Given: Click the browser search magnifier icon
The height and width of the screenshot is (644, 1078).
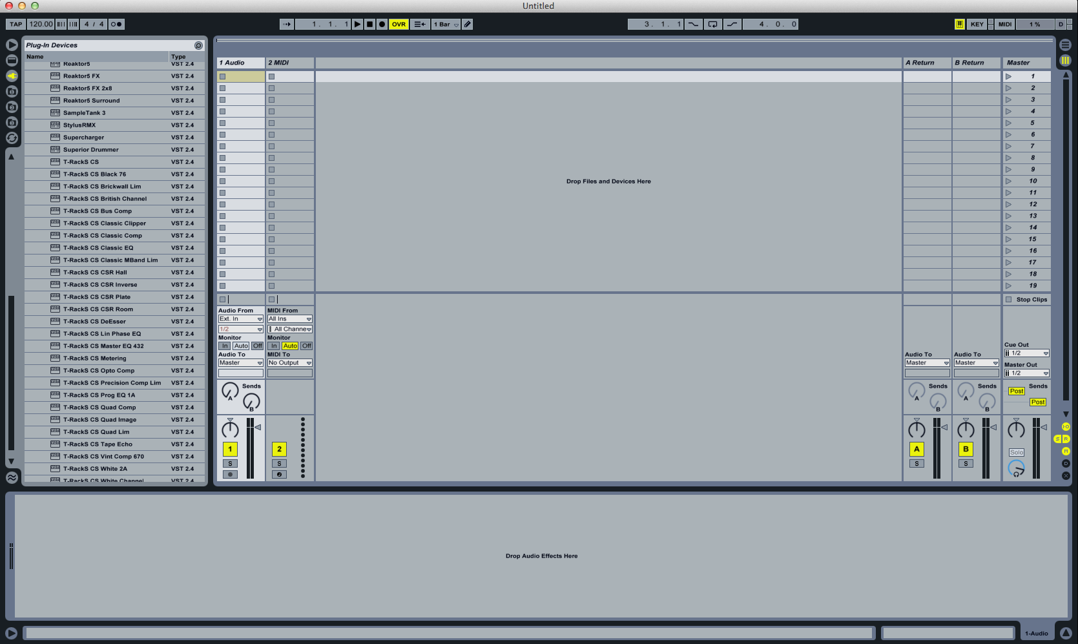Looking at the screenshot, I should point(198,45).
